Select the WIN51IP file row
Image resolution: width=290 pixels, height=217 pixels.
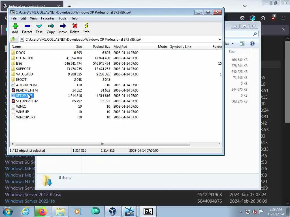pos(116,112)
